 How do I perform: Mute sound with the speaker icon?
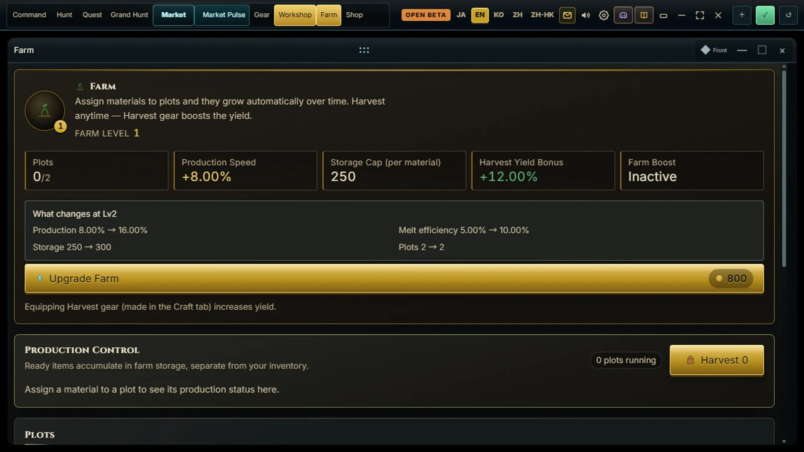585,15
